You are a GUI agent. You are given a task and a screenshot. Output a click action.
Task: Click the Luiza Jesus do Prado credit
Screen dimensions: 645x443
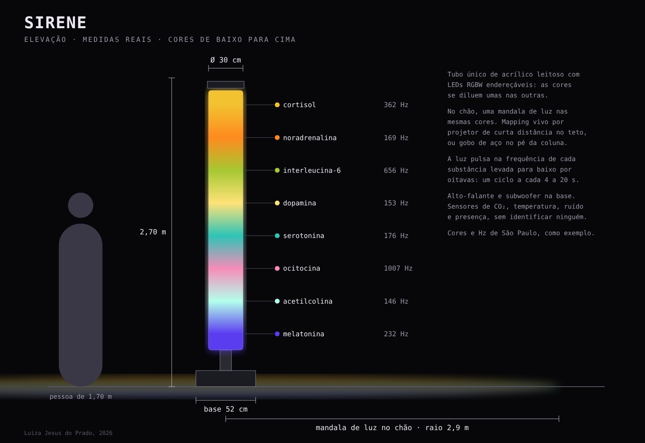68,433
